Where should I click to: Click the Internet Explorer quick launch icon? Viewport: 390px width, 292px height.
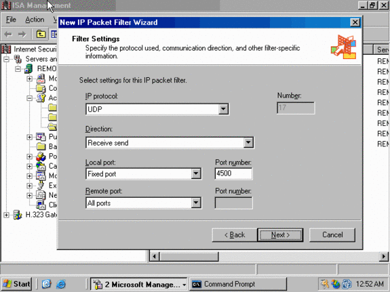coord(60,284)
